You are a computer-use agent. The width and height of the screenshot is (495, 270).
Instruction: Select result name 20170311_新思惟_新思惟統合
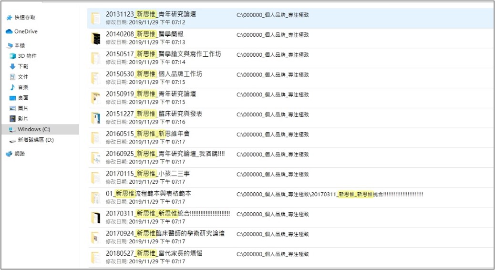click(x=168, y=214)
